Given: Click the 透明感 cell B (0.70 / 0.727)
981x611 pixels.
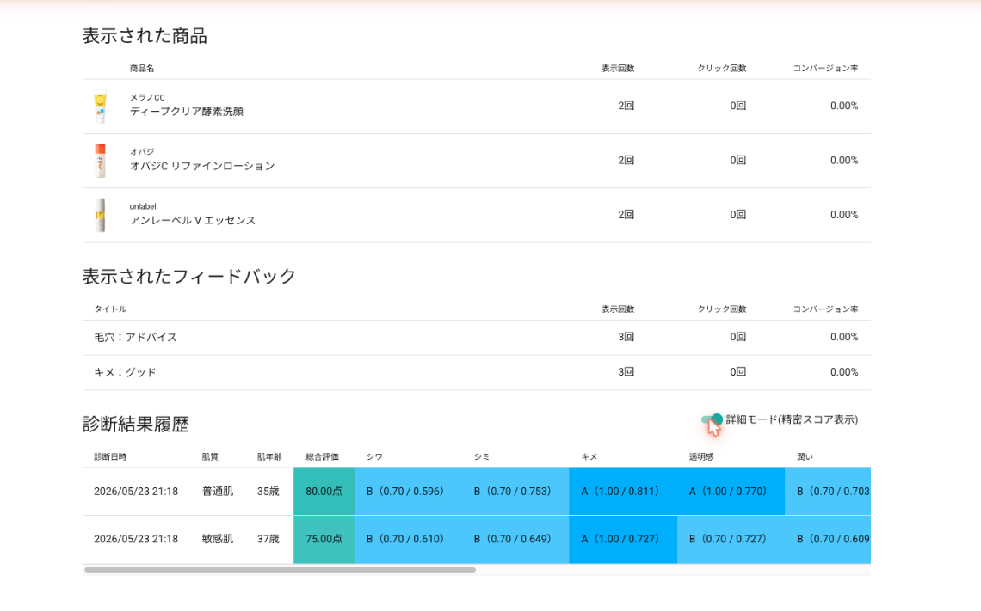Looking at the screenshot, I should 731,539.
